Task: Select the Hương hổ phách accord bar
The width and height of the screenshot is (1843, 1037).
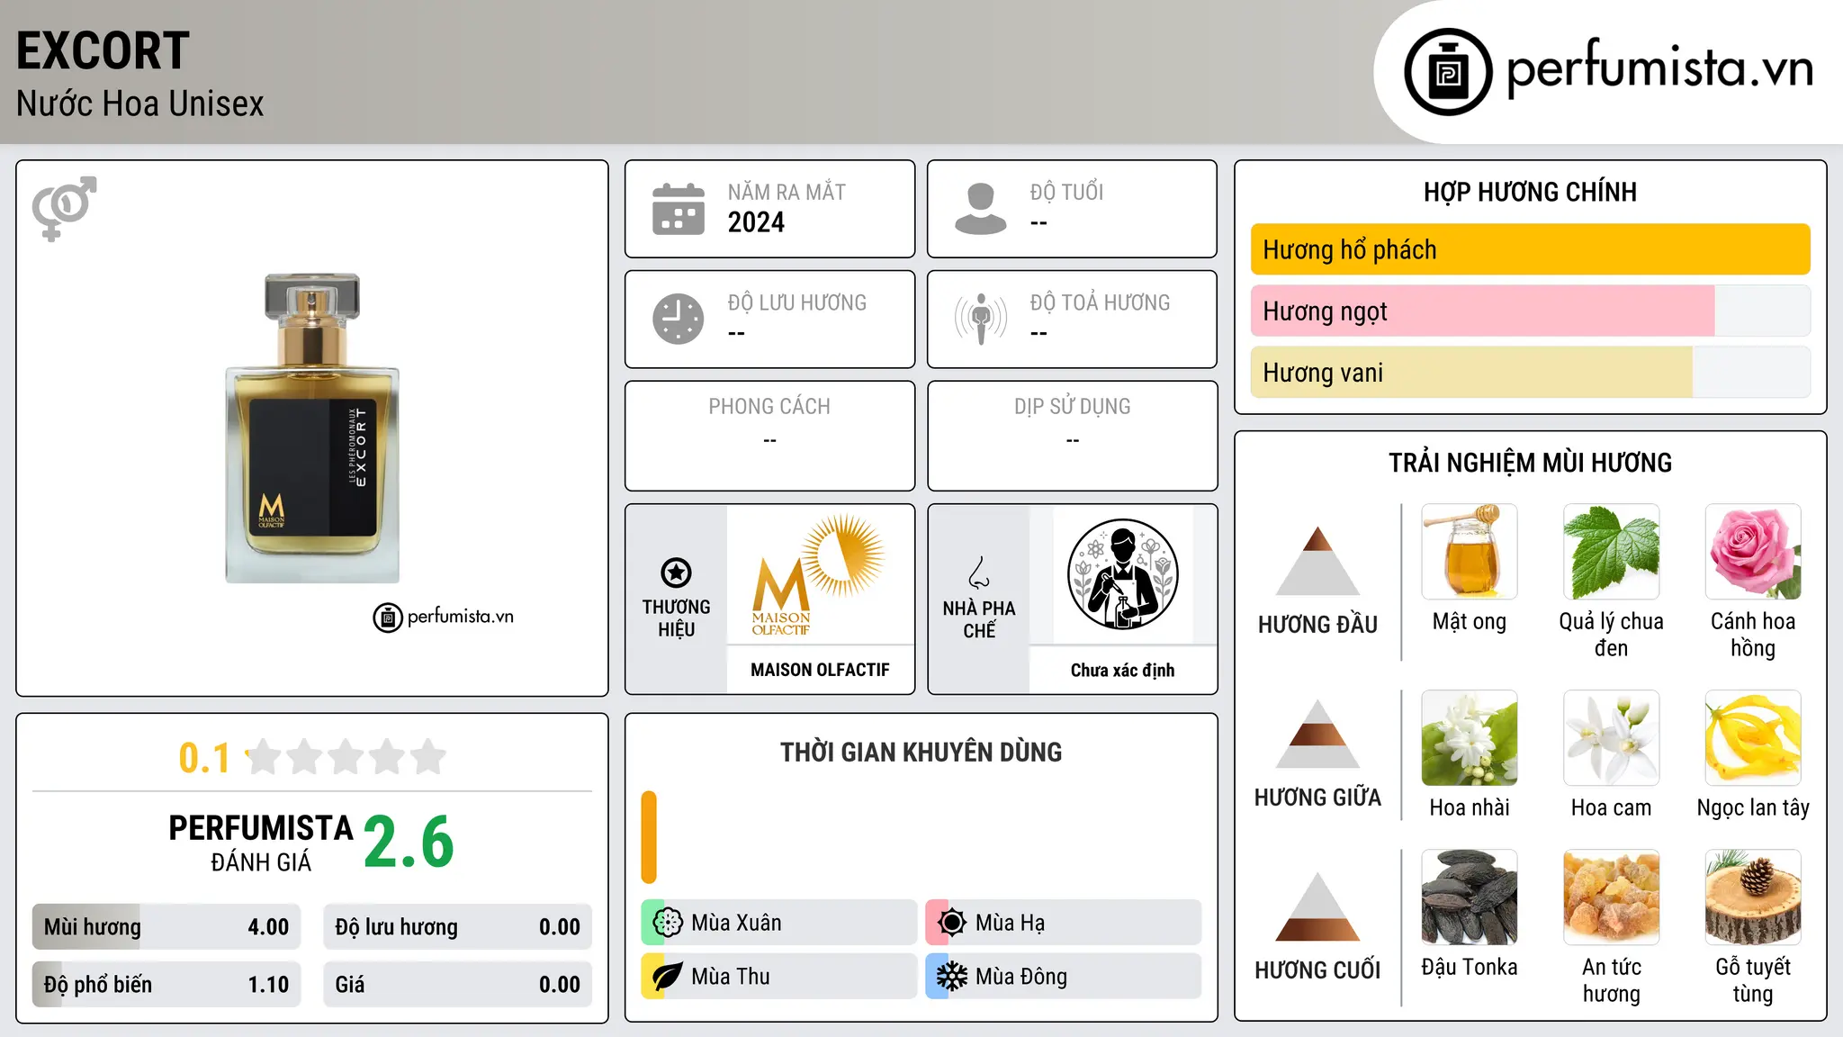Action: coord(1531,249)
